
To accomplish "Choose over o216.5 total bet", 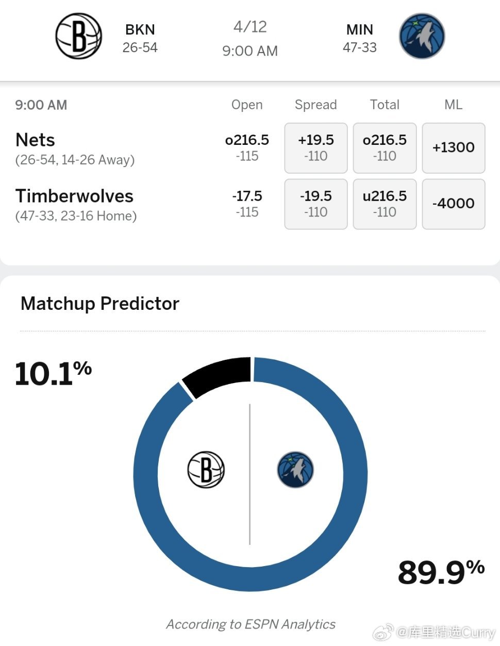I will click(385, 148).
